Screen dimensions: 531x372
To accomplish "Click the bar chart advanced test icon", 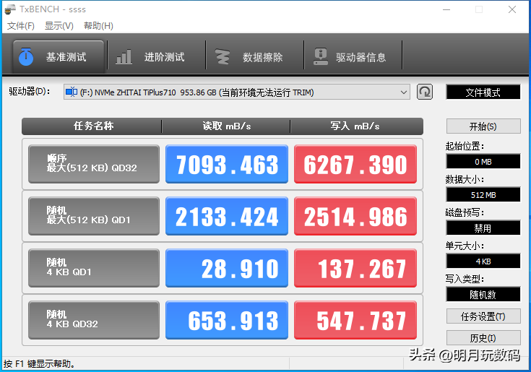I will (x=124, y=56).
